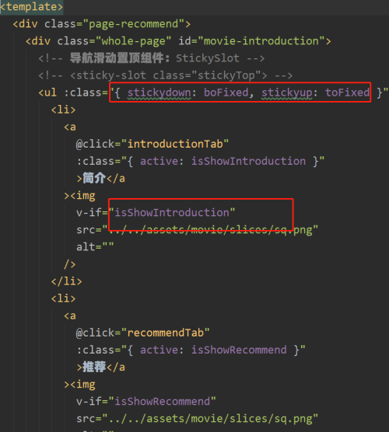Click isShowIntroduction in the active class binding
Viewport: 389px width, 432px height.
[249, 161]
